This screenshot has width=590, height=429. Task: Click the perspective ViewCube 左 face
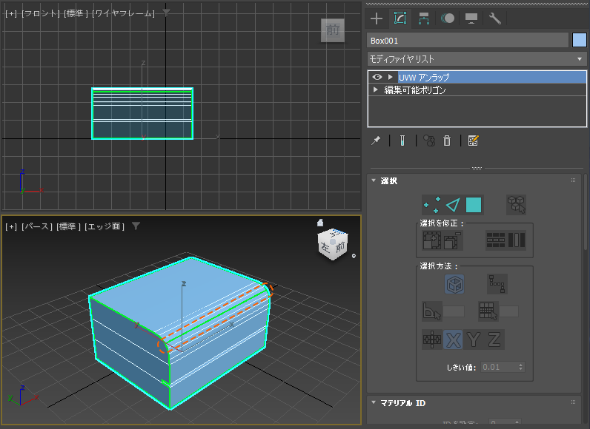(325, 246)
